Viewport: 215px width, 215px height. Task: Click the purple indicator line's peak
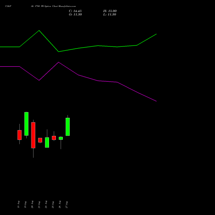click(x=58, y=62)
